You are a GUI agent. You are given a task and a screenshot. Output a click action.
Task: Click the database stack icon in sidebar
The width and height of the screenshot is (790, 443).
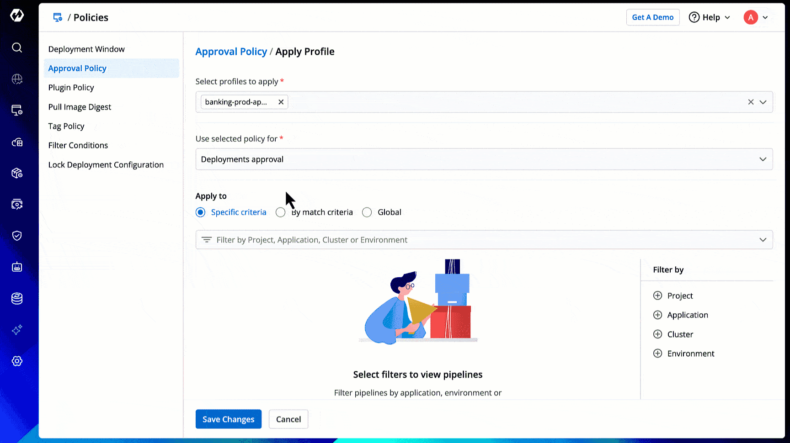click(17, 298)
